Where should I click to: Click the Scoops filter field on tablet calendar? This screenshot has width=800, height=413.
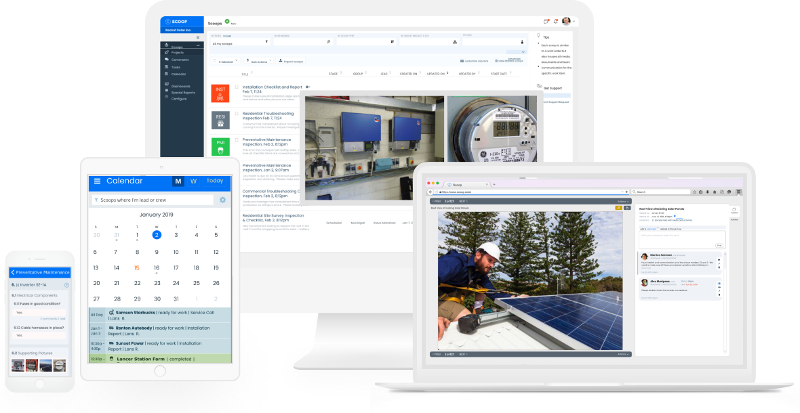(153, 200)
